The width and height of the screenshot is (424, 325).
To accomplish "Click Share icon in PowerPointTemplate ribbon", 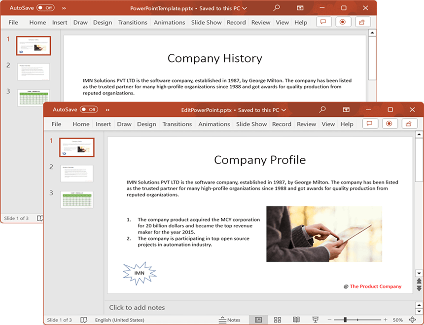I will [x=362, y=22].
